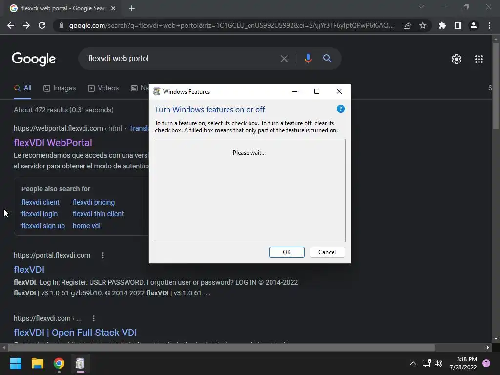Image resolution: width=500 pixels, height=375 pixels.
Task: Go forward in Chrome's browsing history
Action: 26,25
